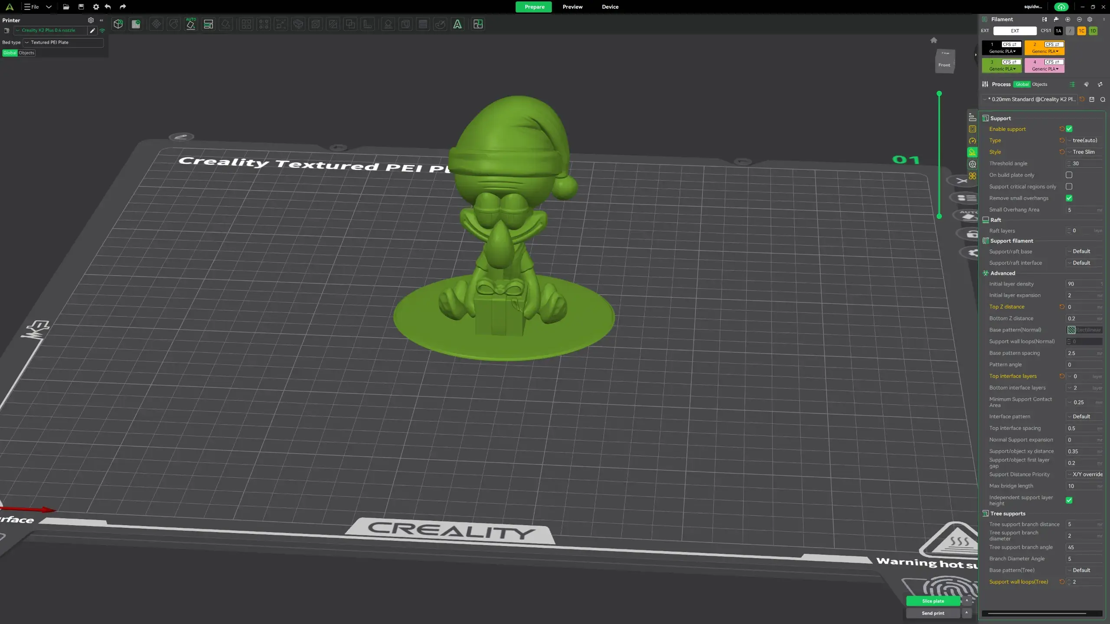Open the Assembly view puzzle icon
Viewport: 1110px width, 624px height.
point(478,24)
